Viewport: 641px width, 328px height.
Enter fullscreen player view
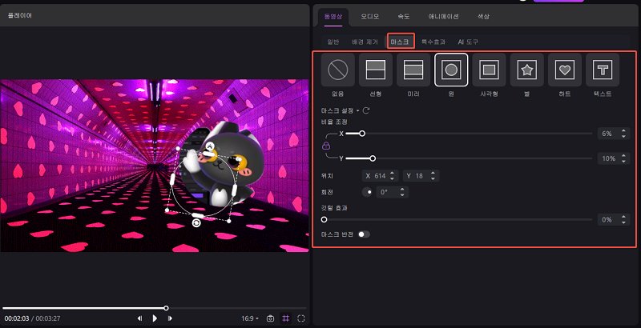[x=301, y=318]
